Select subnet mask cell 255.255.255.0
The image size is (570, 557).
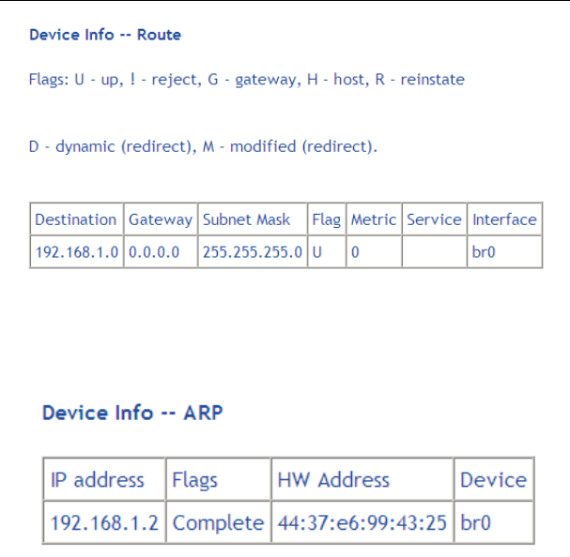click(x=253, y=251)
